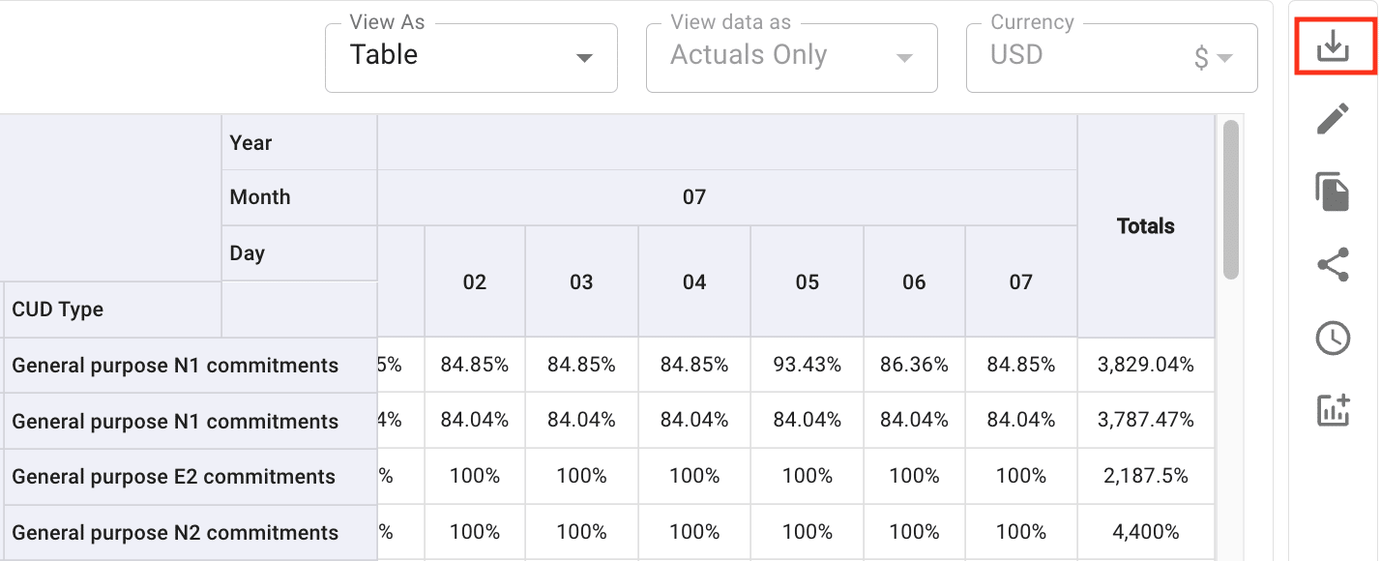
Task: Select the day 02 column header
Action: 474,282
